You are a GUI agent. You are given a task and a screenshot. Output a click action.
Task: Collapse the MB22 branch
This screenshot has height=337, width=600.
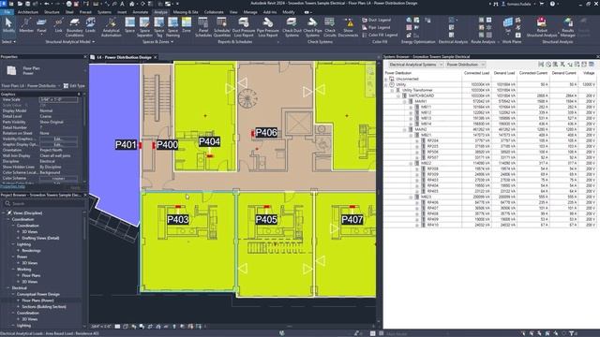411,164
